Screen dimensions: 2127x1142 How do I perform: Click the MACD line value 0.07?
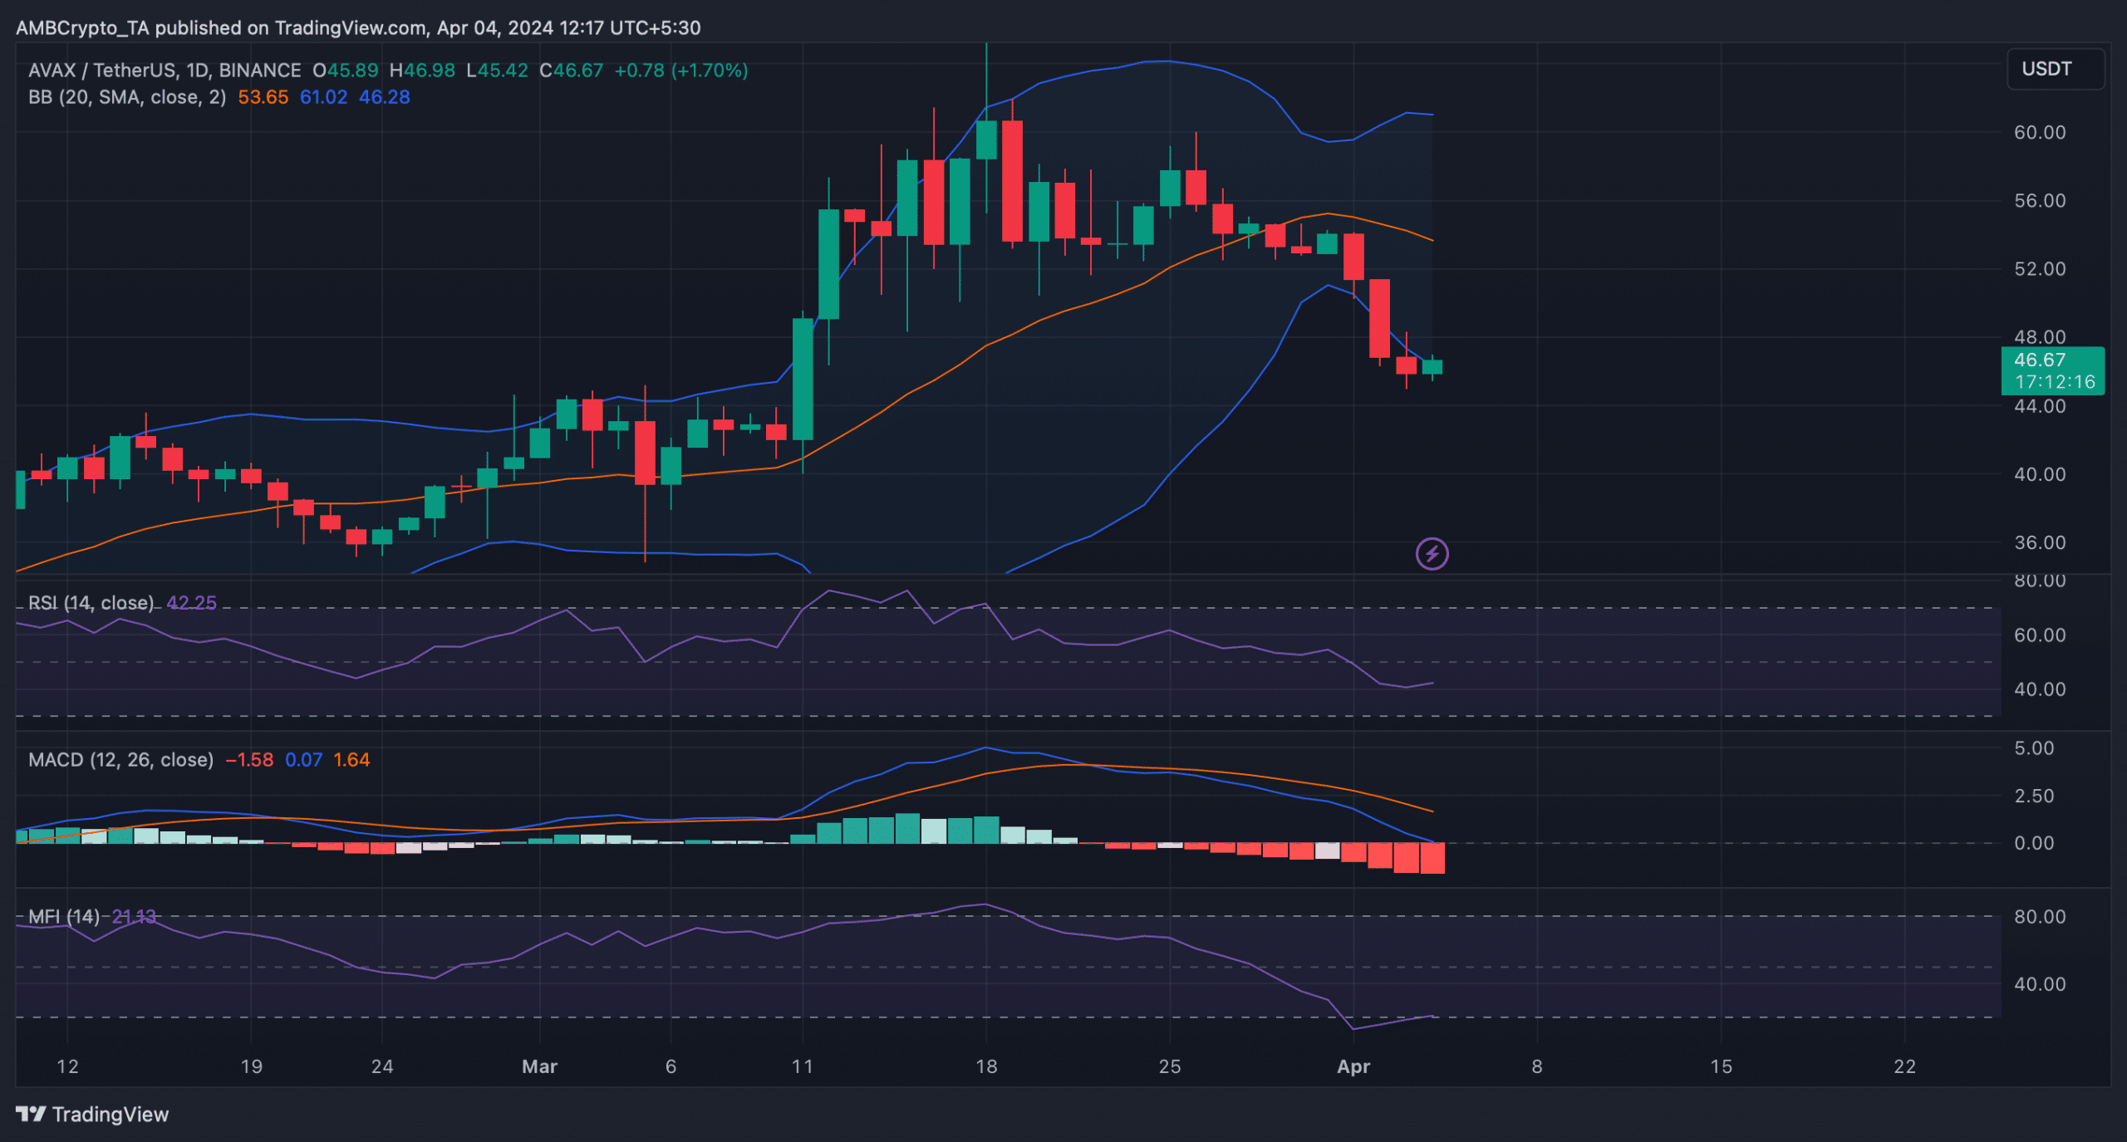coord(304,759)
